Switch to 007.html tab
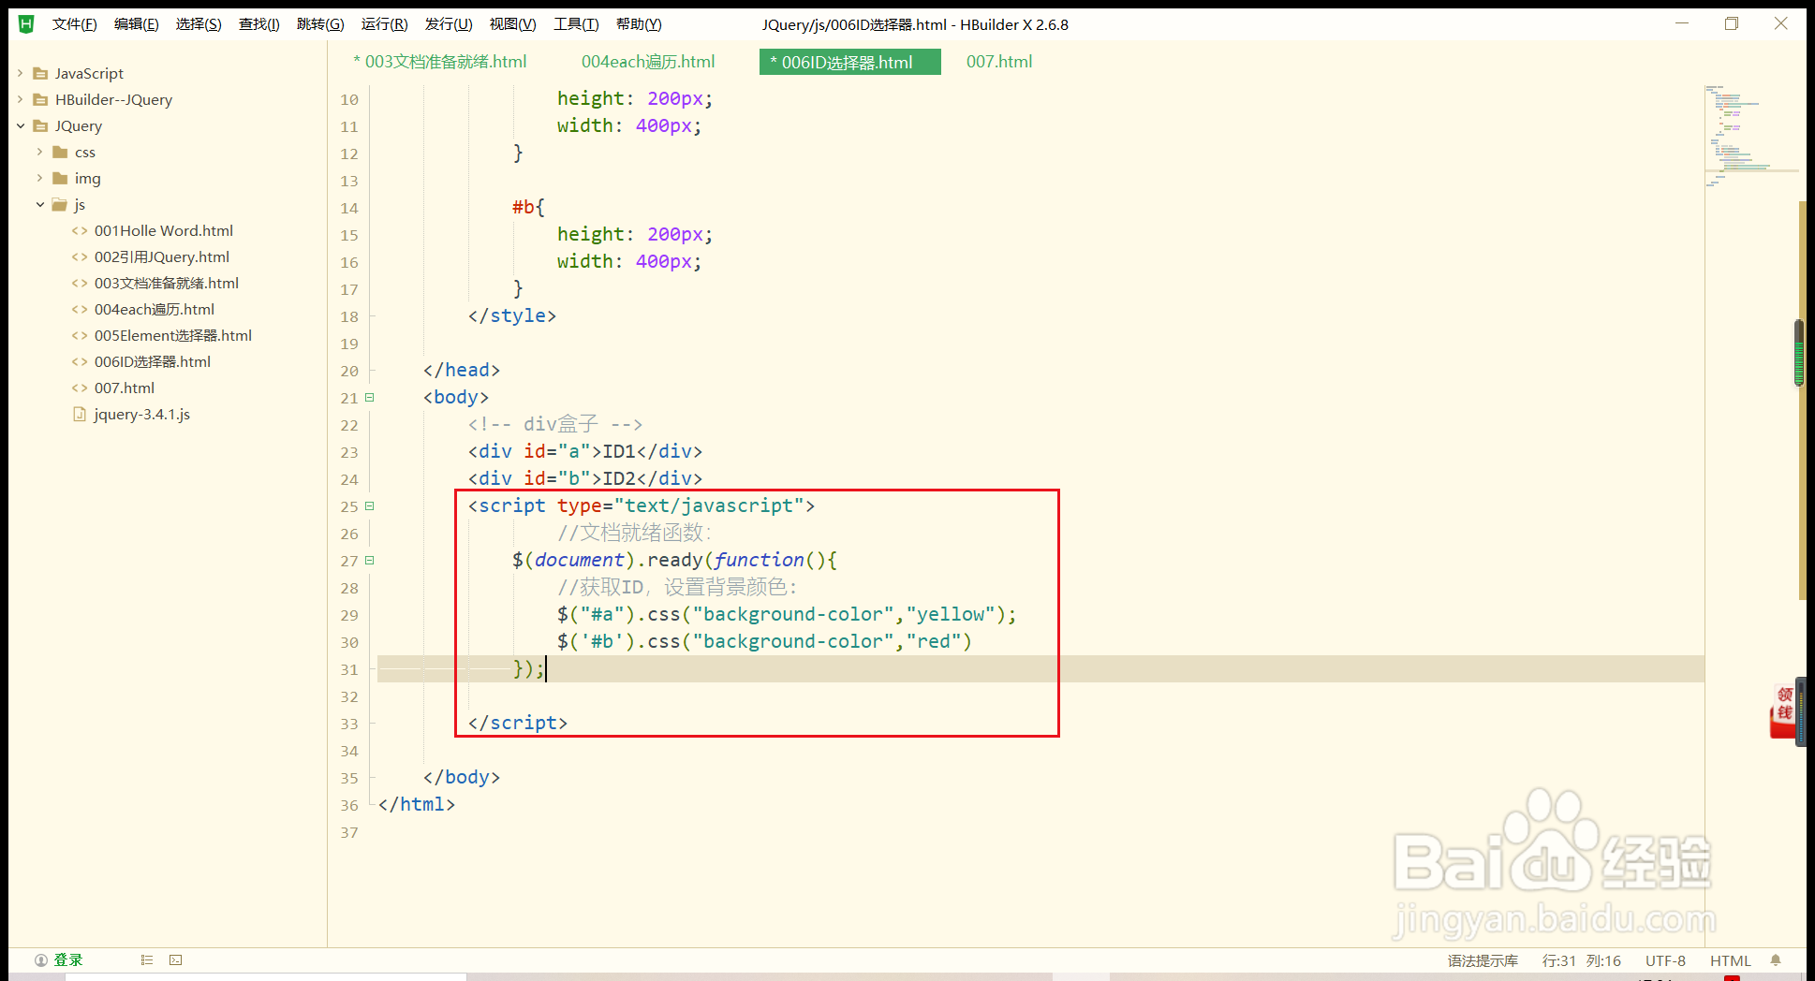 click(x=999, y=62)
